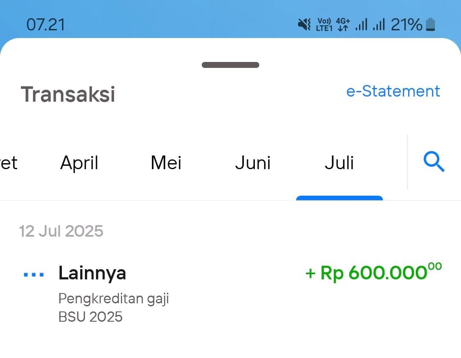Tap the vibrate/mute speaker status bar icon
Image resolution: width=461 pixels, height=358 pixels.
click(x=304, y=24)
